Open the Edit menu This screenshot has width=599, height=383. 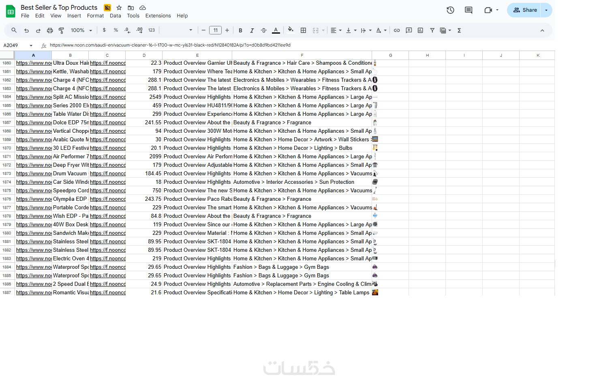(x=40, y=16)
